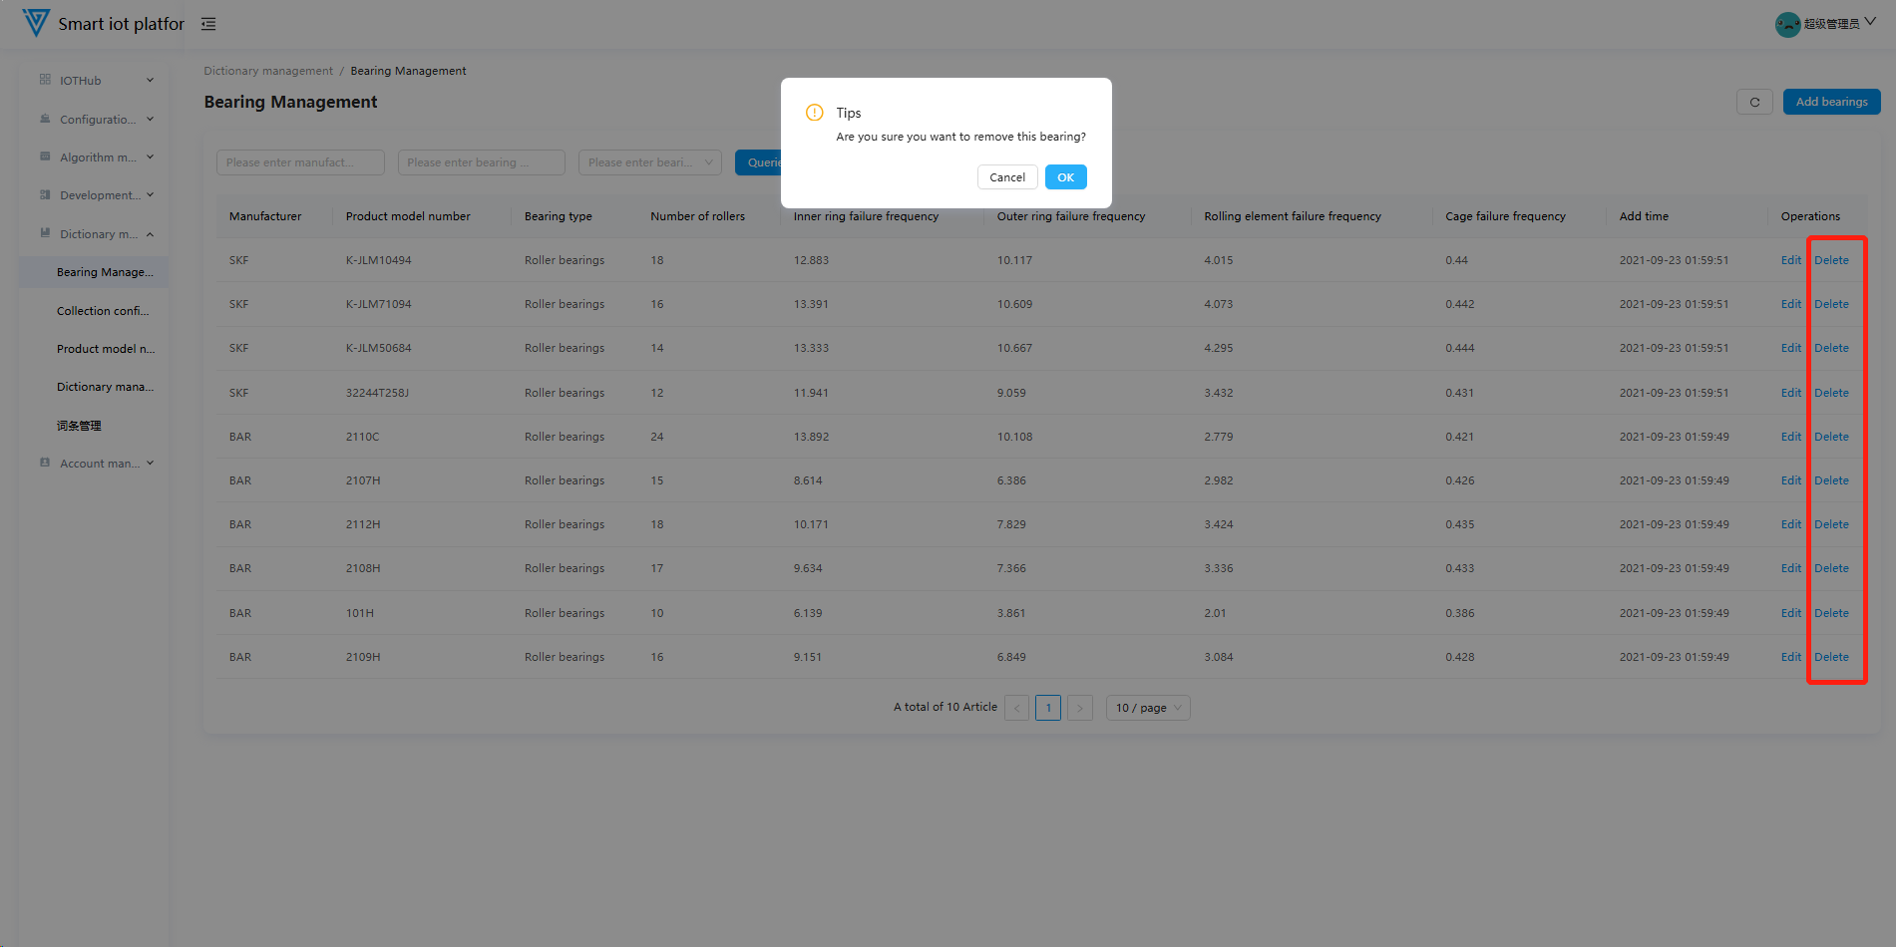Delete the 2110C bearing row
Viewport: 1896px width, 947px height.
(x=1831, y=437)
